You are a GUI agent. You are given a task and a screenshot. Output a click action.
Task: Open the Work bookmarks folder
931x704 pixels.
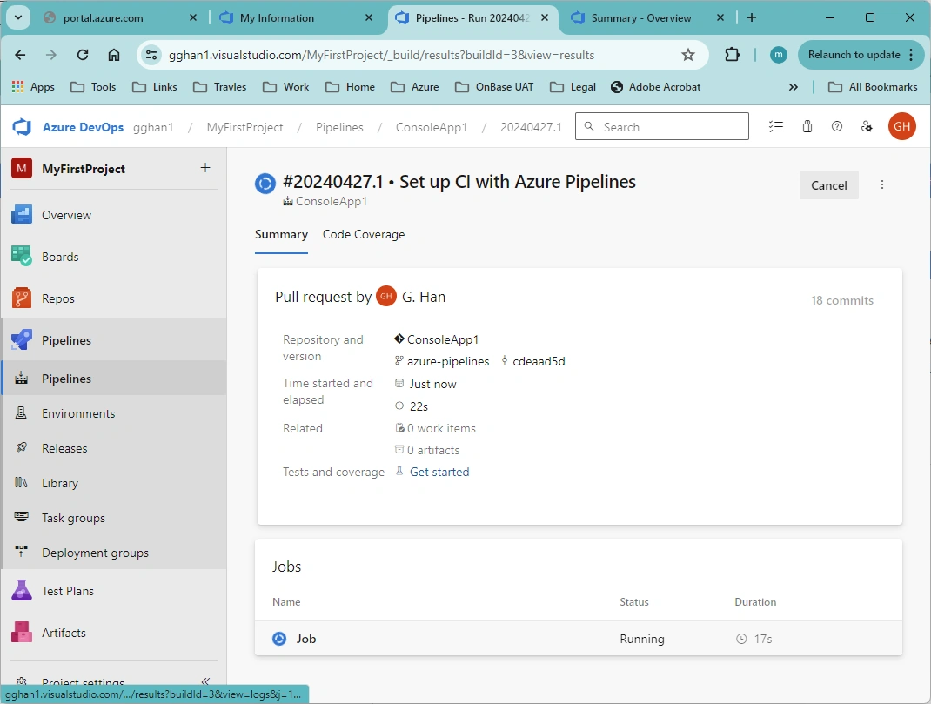pos(286,87)
